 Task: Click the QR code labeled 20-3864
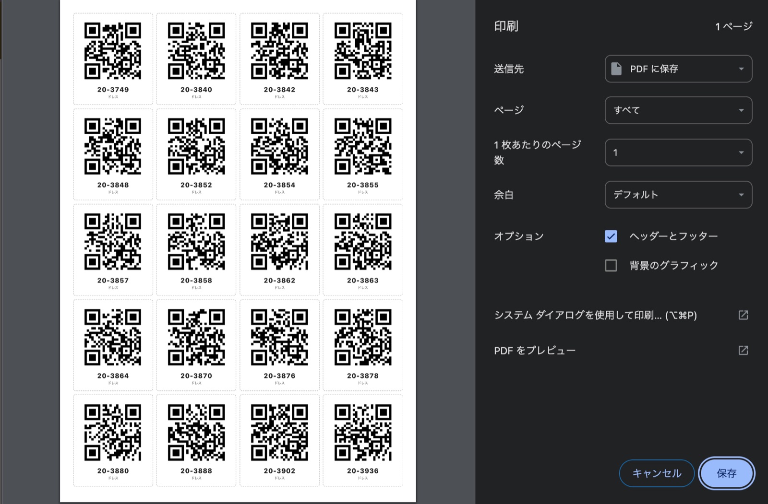[x=113, y=337]
